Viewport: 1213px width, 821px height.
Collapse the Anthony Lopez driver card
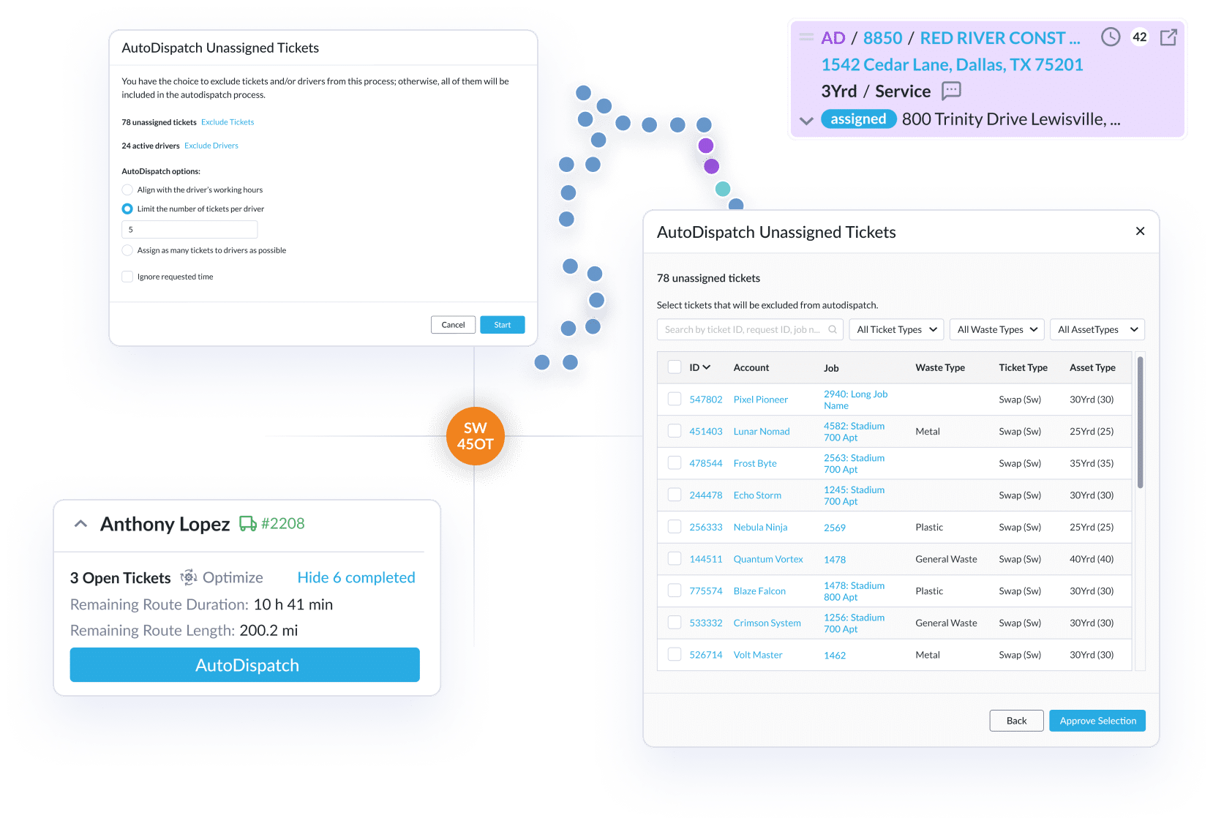(81, 524)
